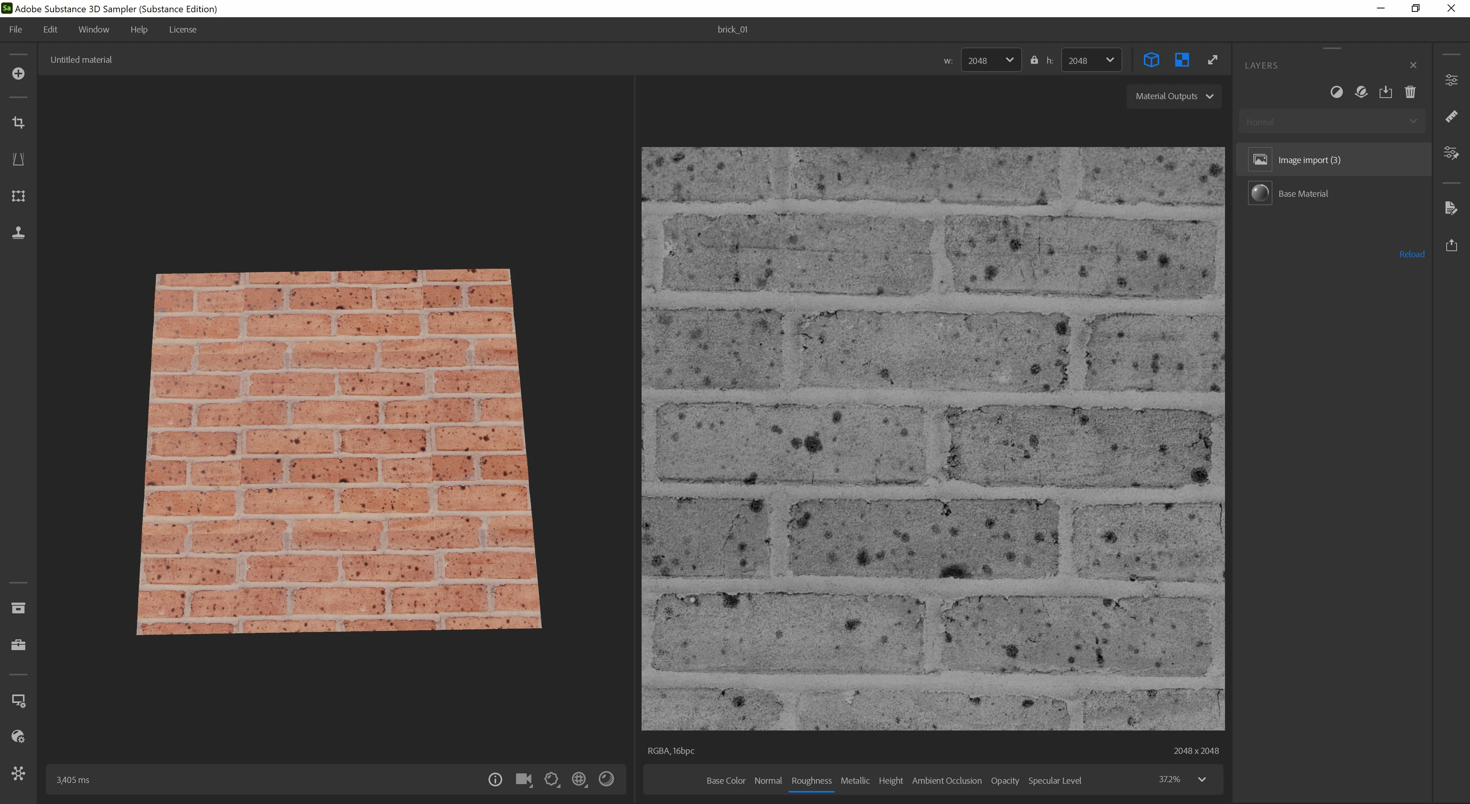Open the width 2048 dropdown
Screen dimensions: 1470x804
(991, 60)
